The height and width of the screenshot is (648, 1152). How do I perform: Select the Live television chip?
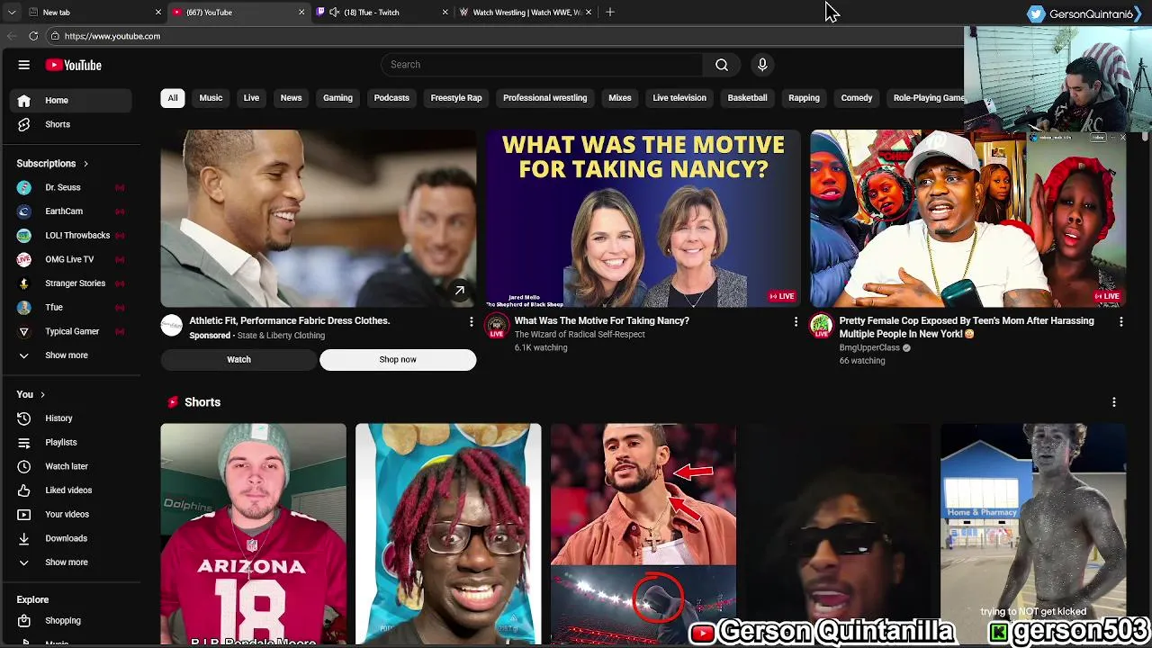[x=679, y=98]
